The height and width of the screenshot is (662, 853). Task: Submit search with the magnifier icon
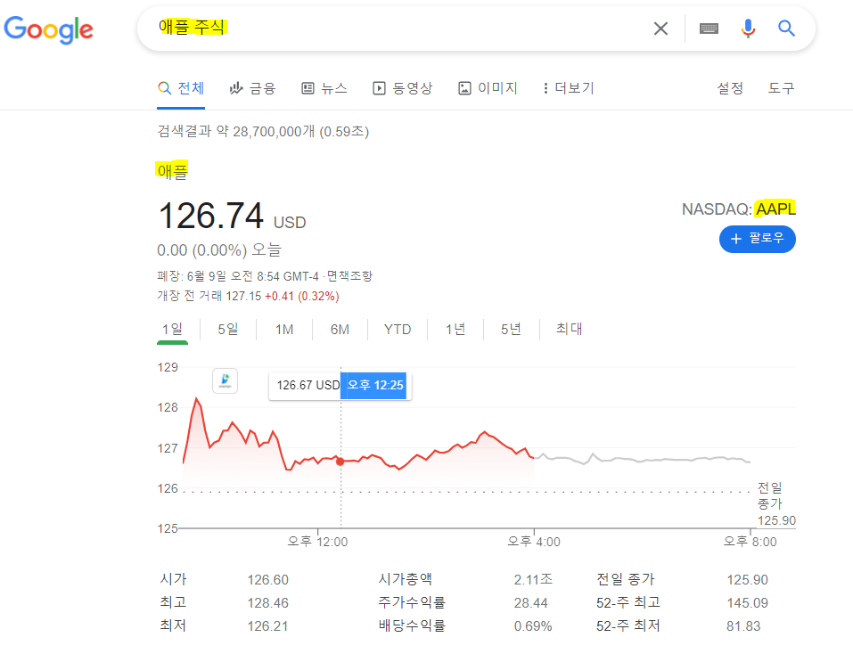[786, 29]
